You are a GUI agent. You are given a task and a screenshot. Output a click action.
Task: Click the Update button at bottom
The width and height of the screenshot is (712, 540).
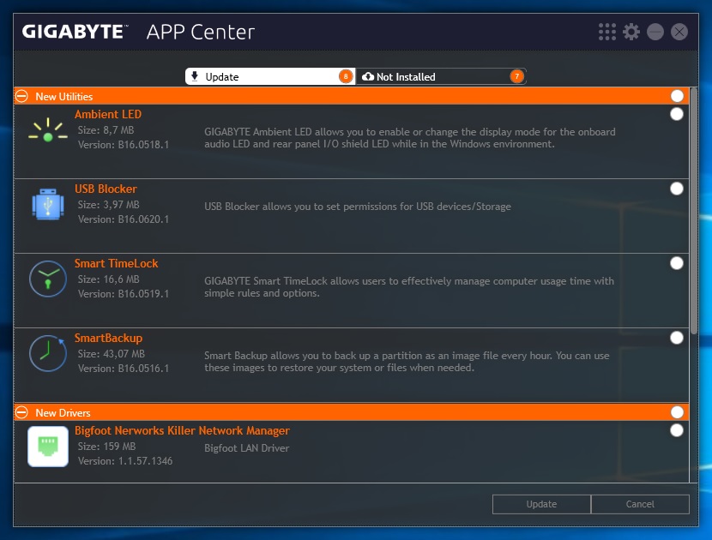tap(541, 504)
